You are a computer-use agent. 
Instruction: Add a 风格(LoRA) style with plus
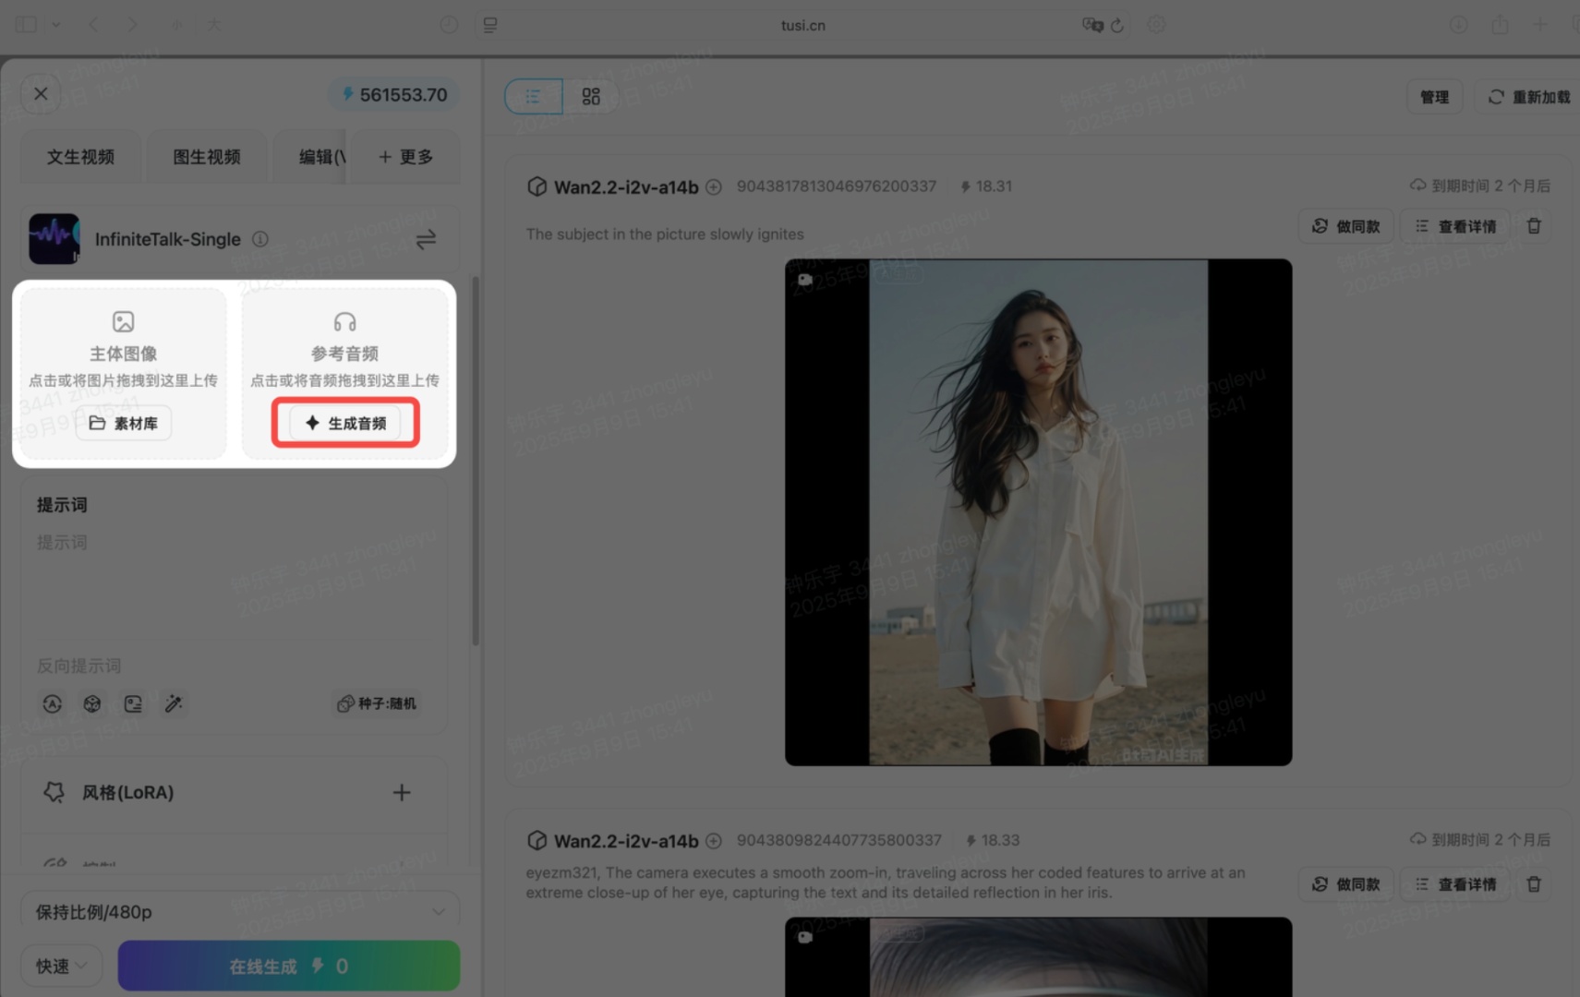tap(402, 793)
